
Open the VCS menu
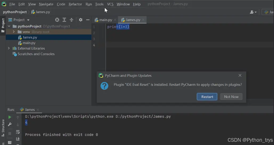click(110, 4)
